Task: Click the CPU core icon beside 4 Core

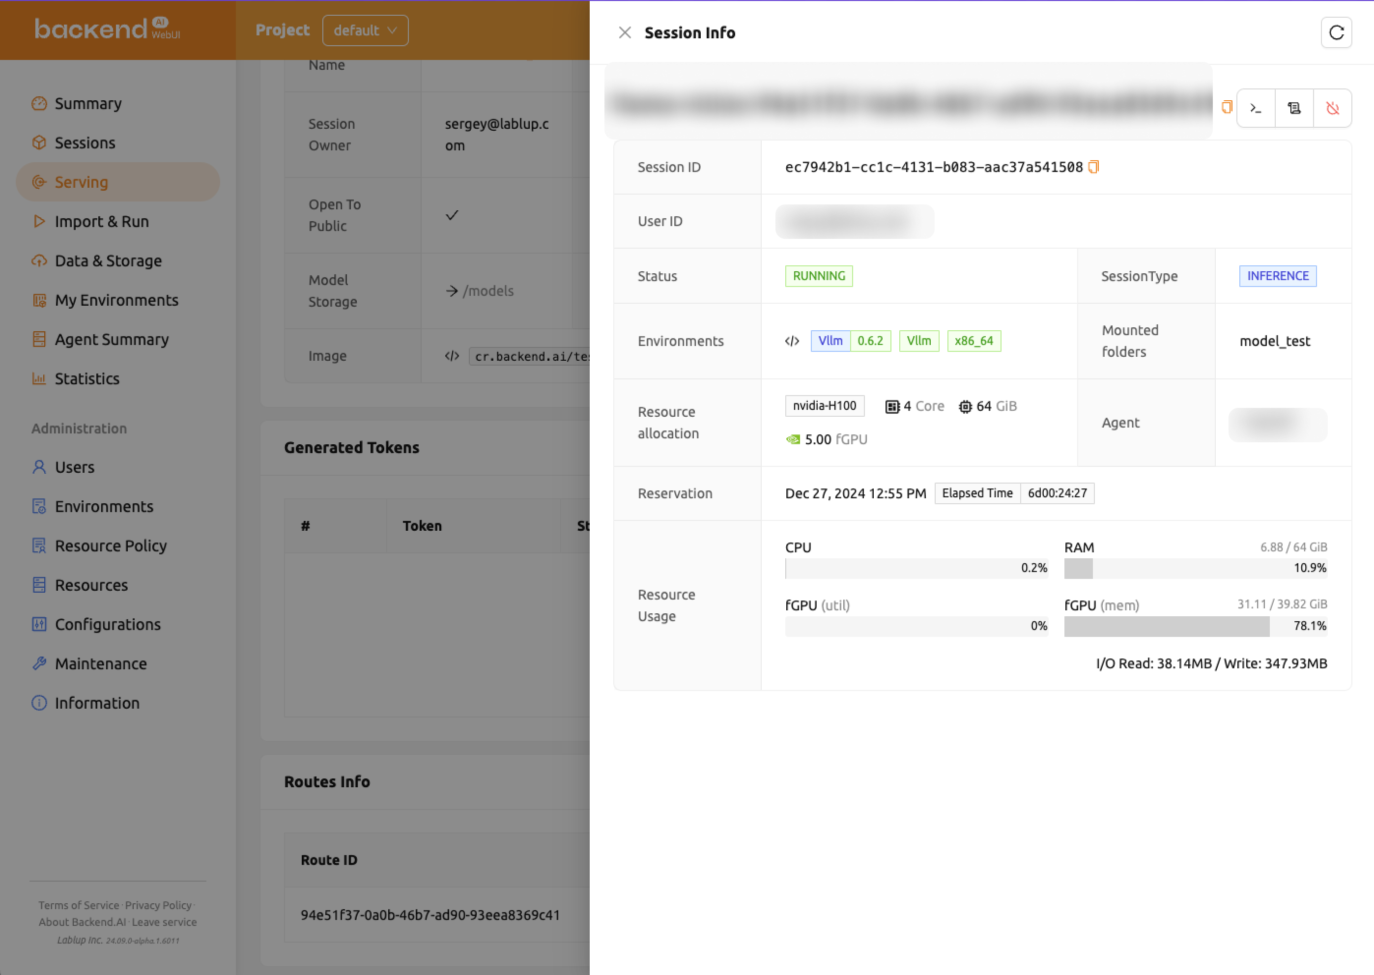Action: point(892,406)
